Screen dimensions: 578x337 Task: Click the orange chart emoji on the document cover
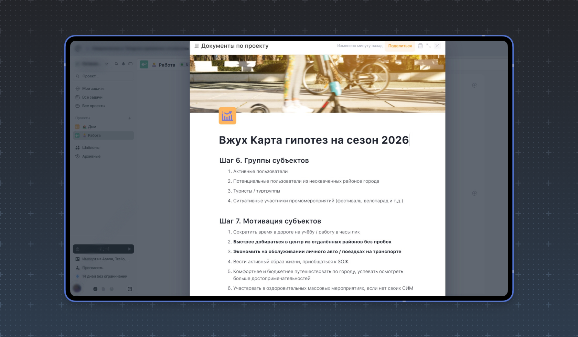coord(227,116)
